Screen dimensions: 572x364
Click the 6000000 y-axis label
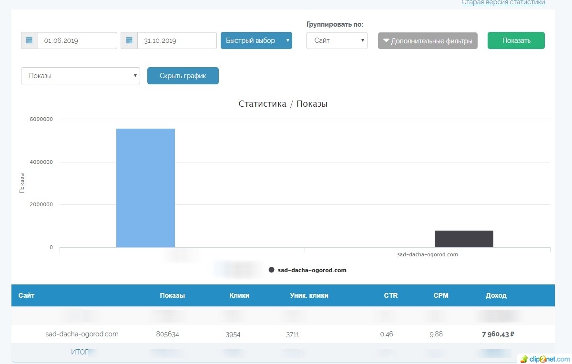tap(42, 119)
